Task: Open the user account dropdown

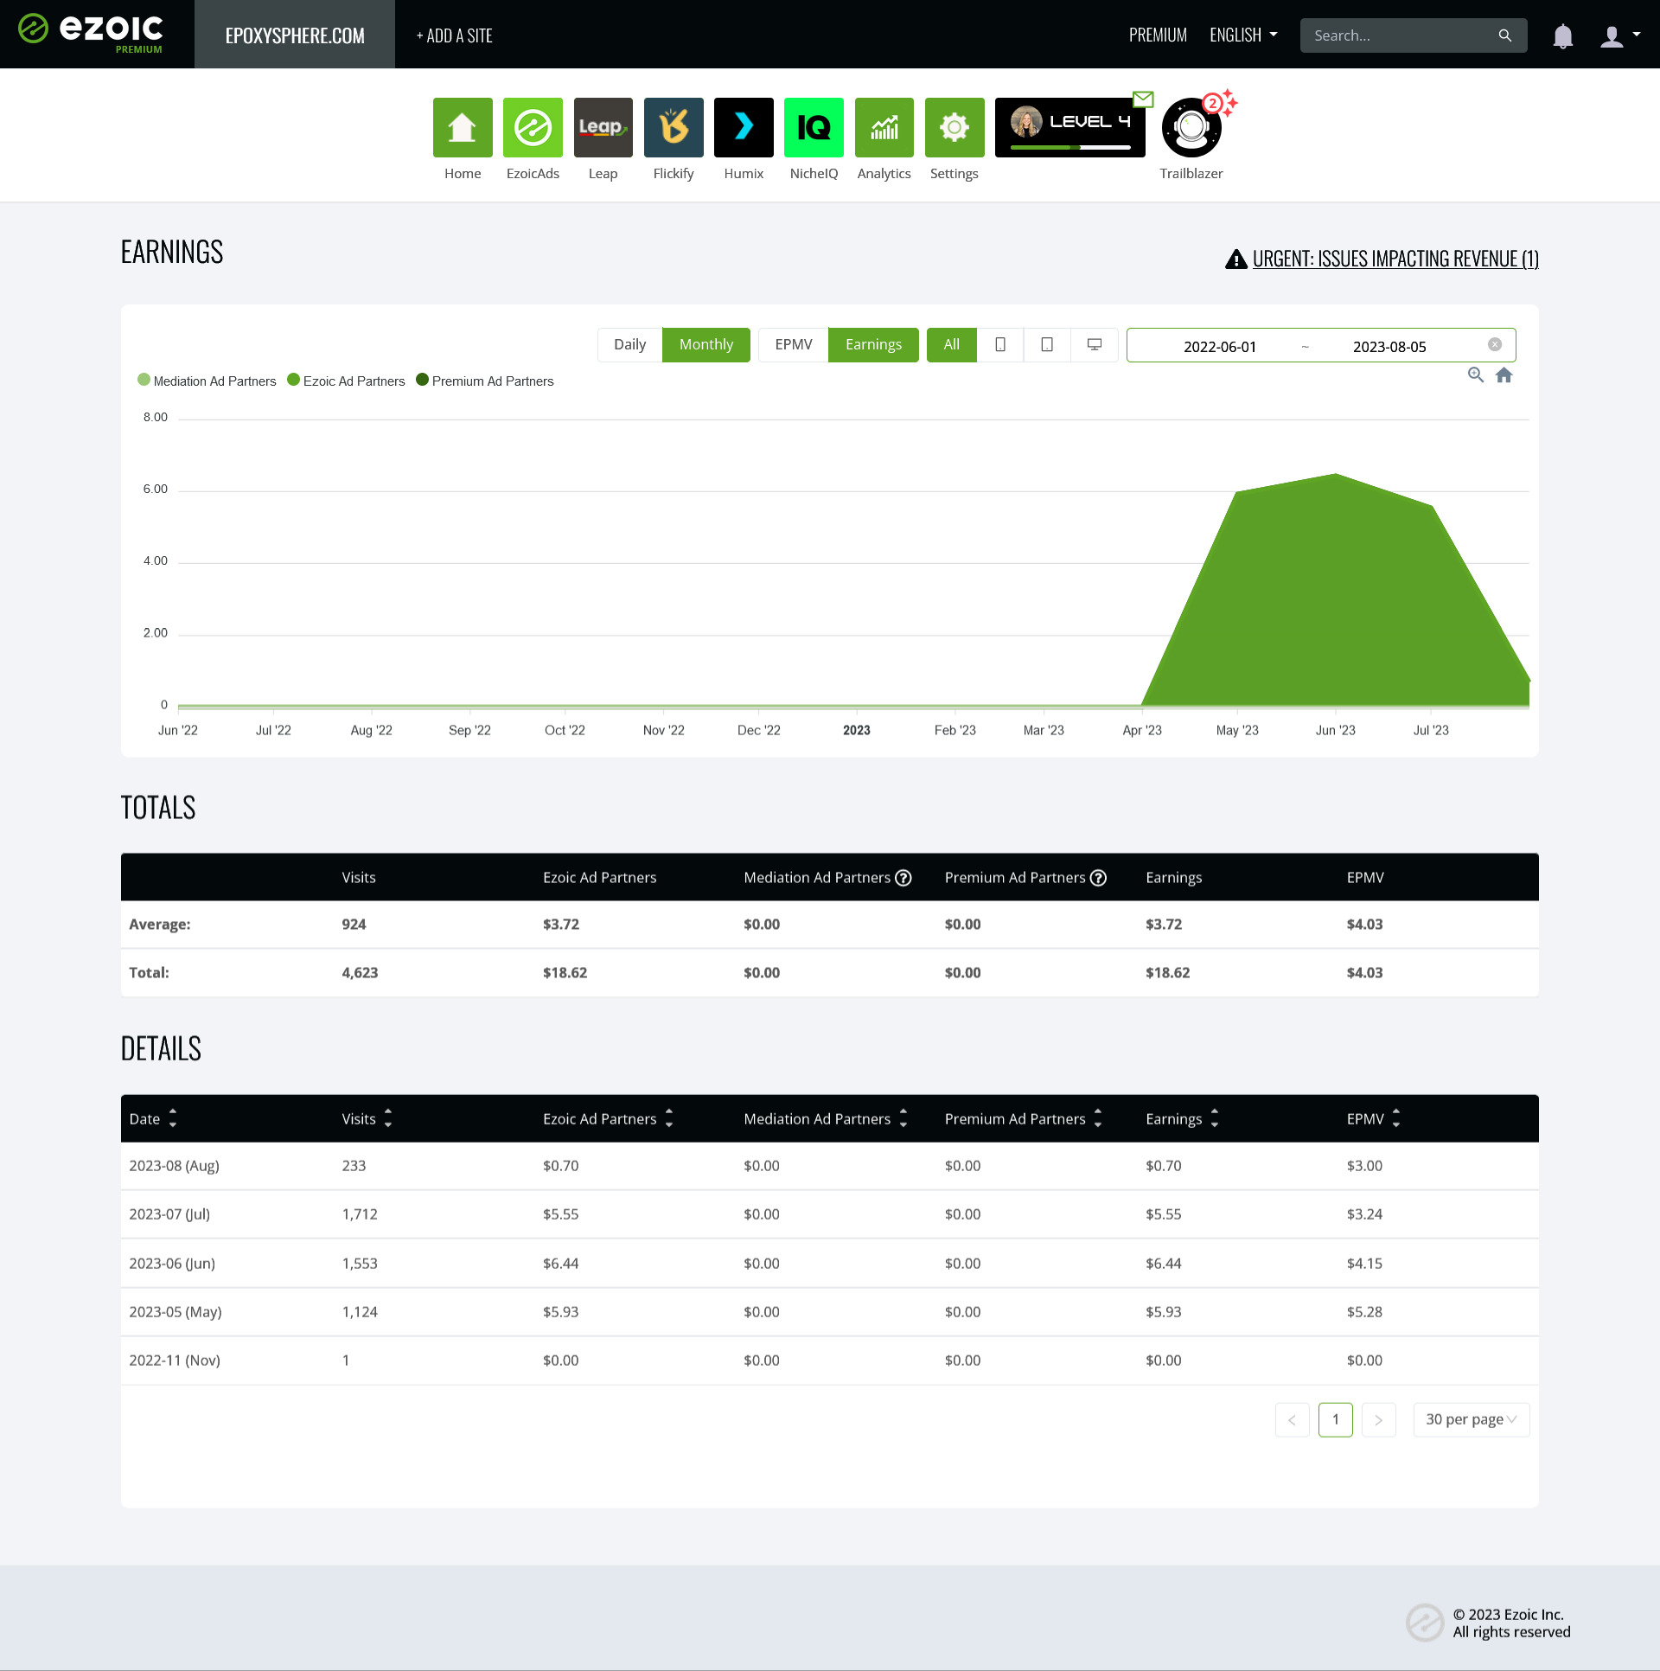Action: point(1620,36)
